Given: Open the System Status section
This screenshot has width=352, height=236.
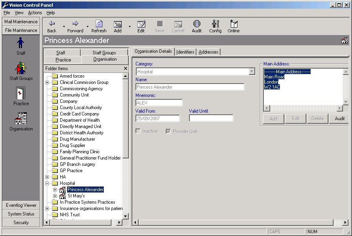Looking at the screenshot, I should pos(21,214).
